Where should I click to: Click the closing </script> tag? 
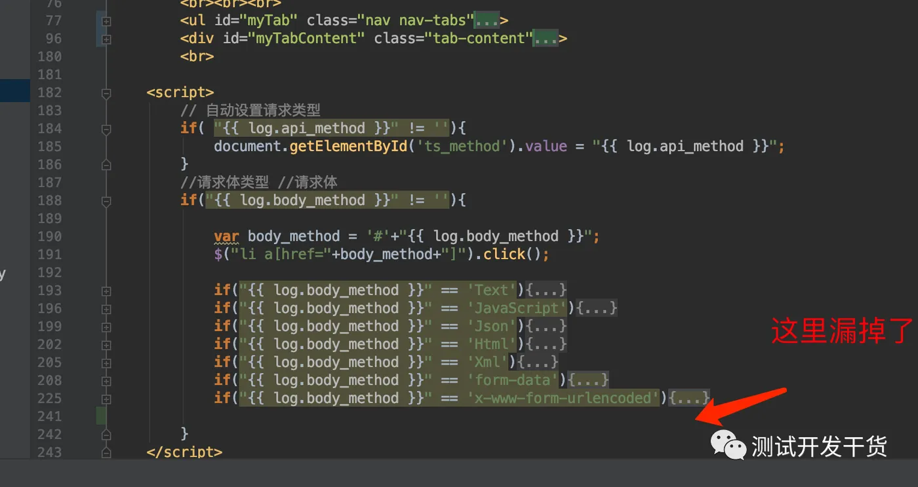tap(184, 452)
